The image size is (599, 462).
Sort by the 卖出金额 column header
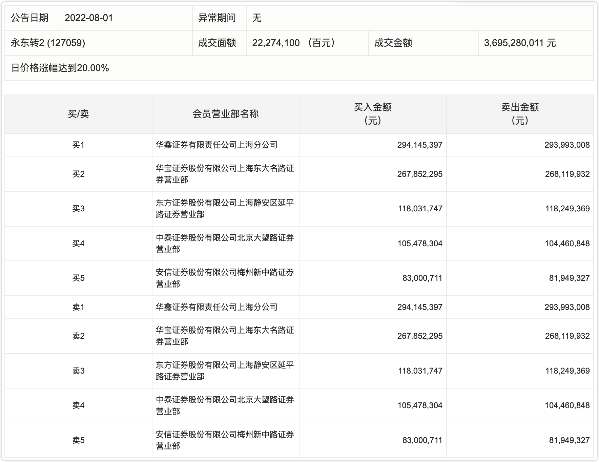[522, 113]
